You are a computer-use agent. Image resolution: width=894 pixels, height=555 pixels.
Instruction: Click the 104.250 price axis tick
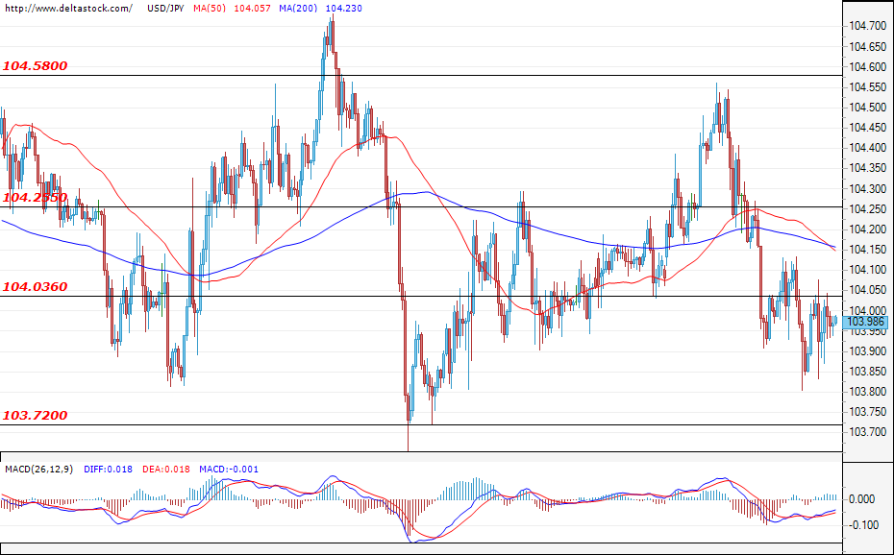coord(868,209)
